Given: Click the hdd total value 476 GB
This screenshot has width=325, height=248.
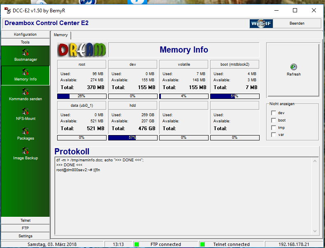Looking at the screenshot, I should (x=147, y=129).
